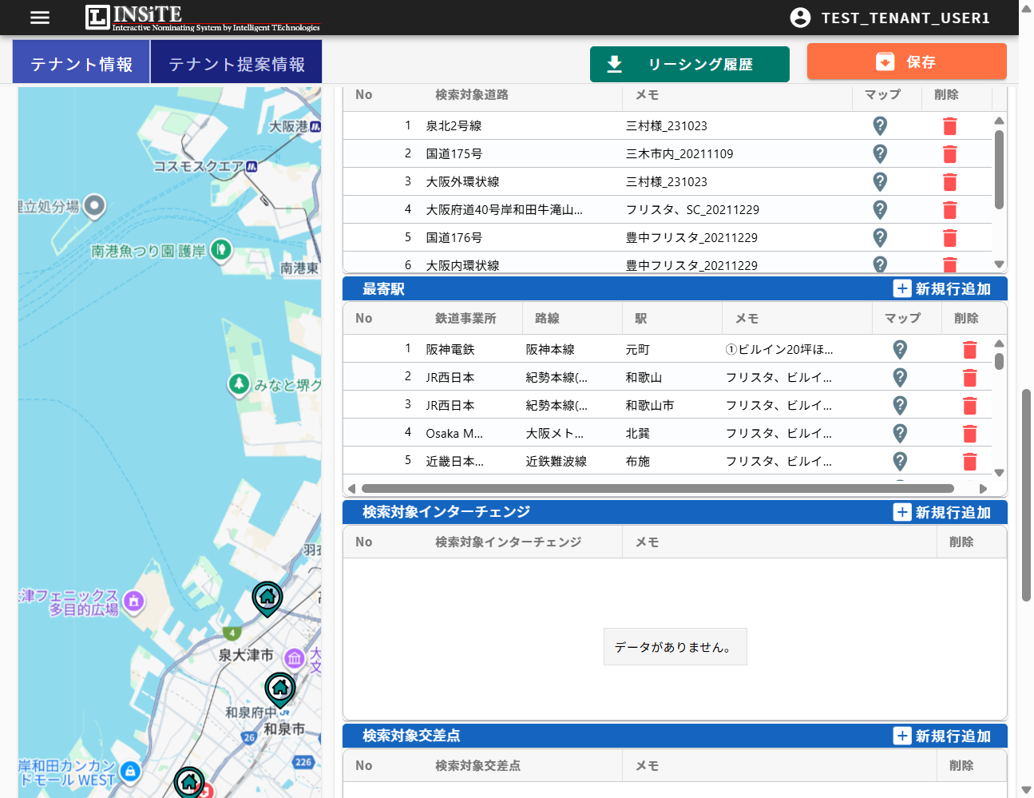The image size is (1034, 798).
Task: Open the リーシング履歴 leasing history
Action: (x=689, y=64)
